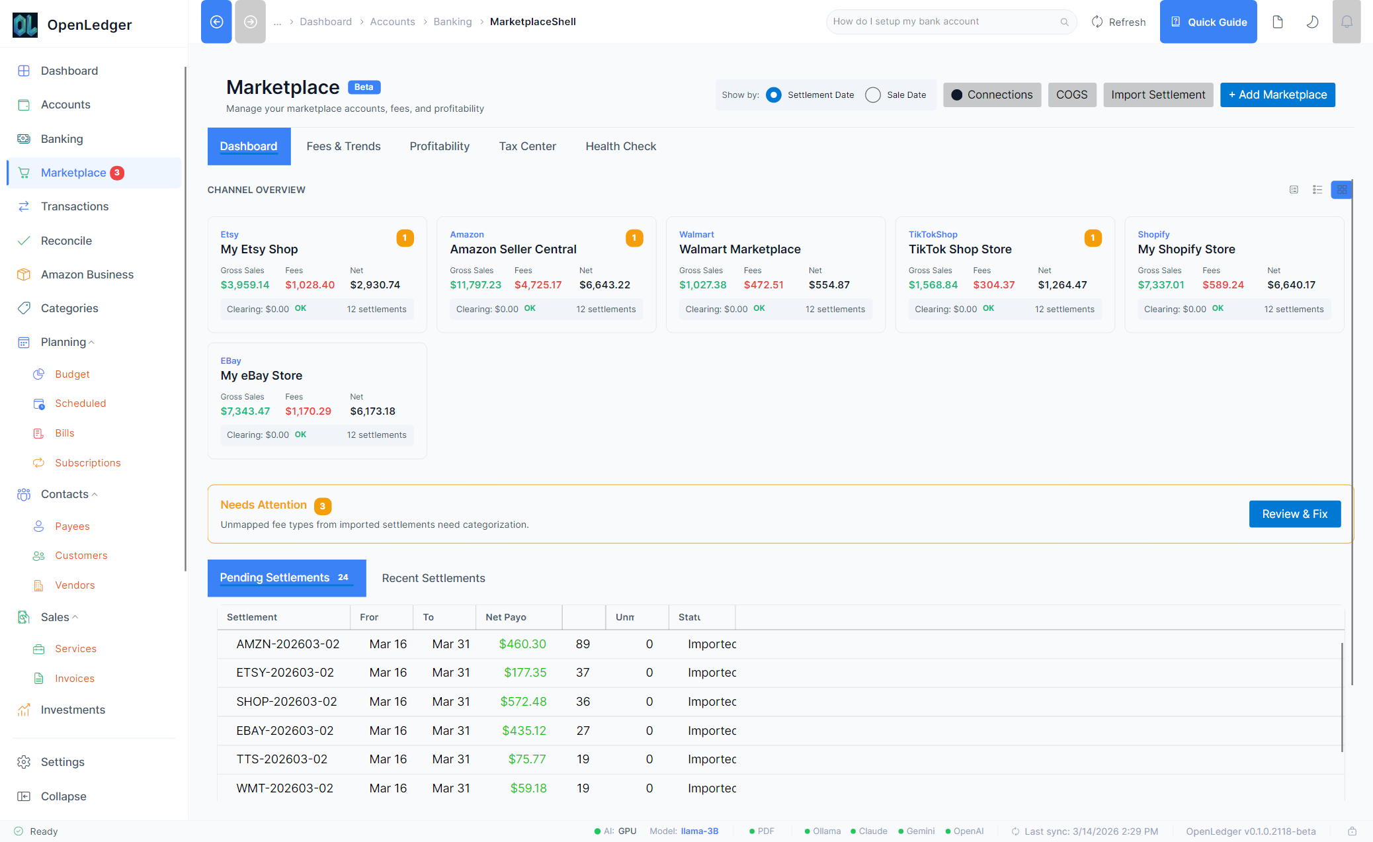The height and width of the screenshot is (842, 1373).
Task: Open Amazon Business from the sidebar
Action: tap(87, 274)
